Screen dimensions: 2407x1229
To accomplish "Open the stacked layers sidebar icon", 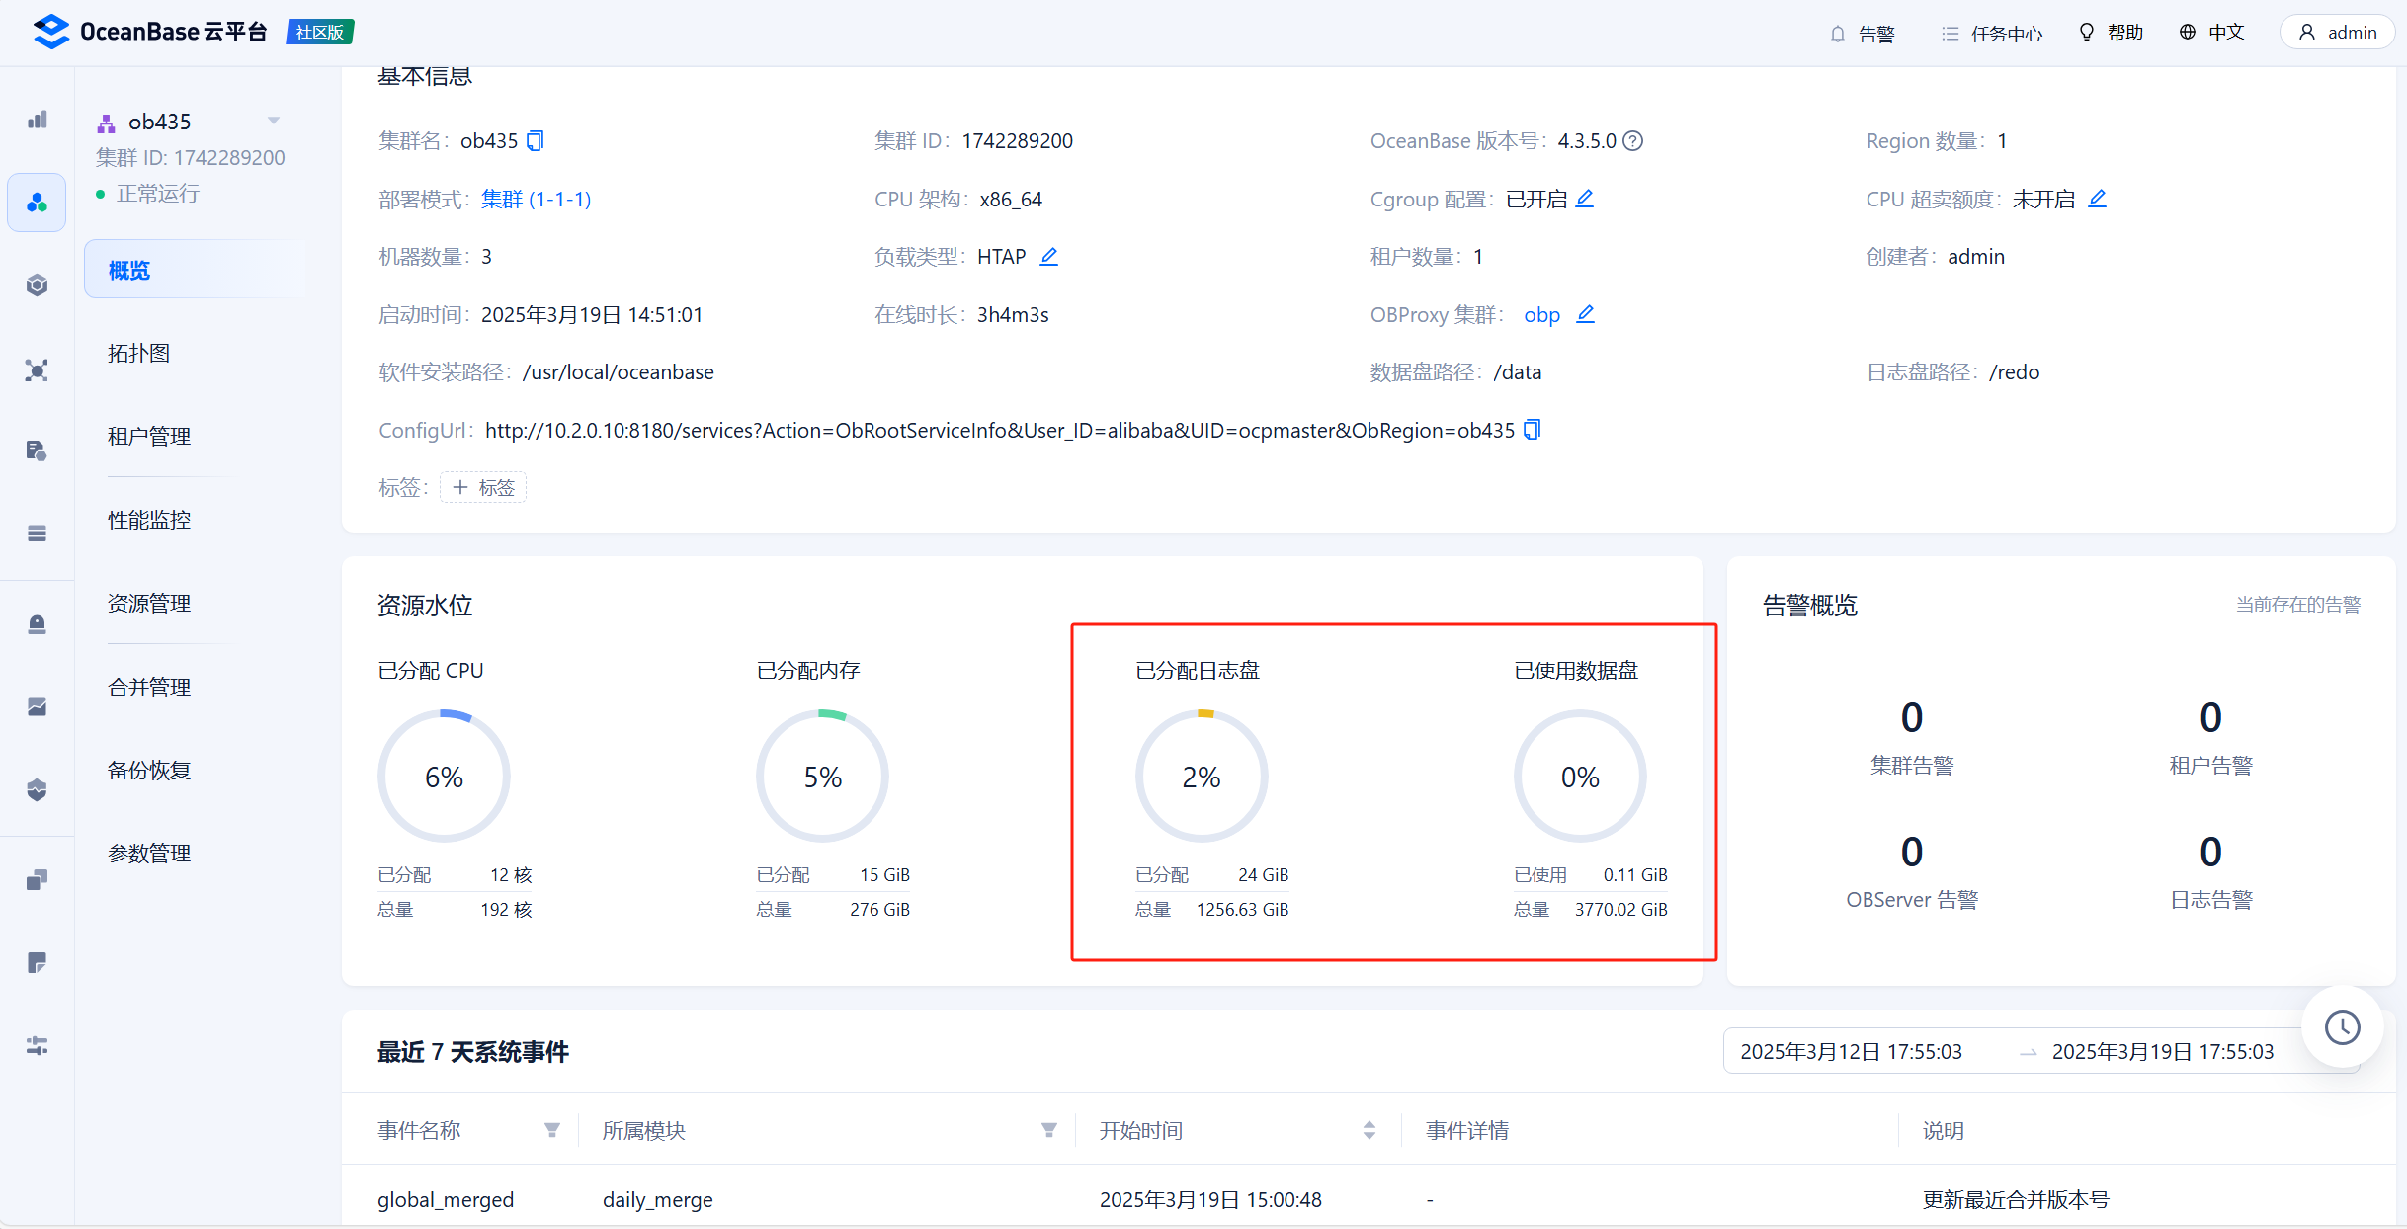I will tap(37, 533).
